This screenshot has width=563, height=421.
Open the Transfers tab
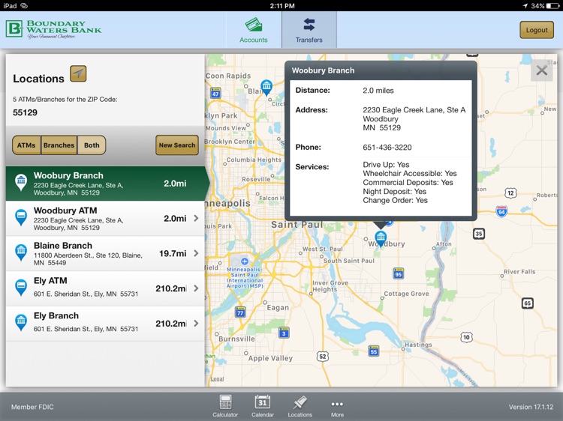tap(309, 30)
